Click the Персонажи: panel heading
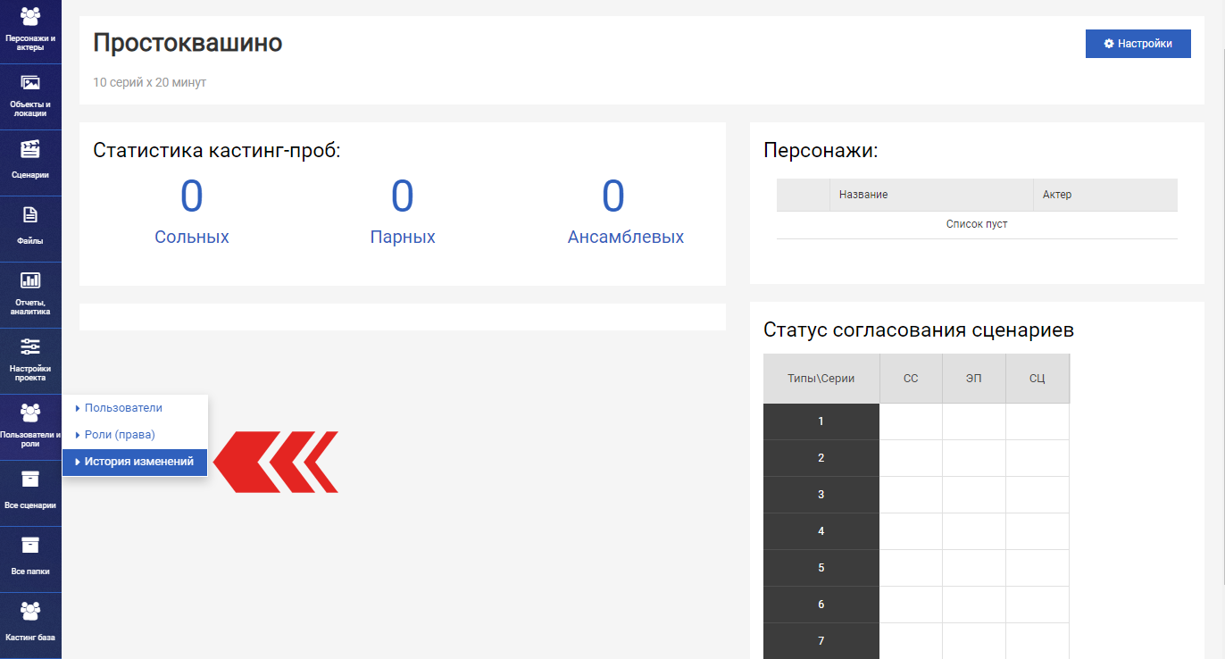Screen dimensions: 1225x659 821,151
